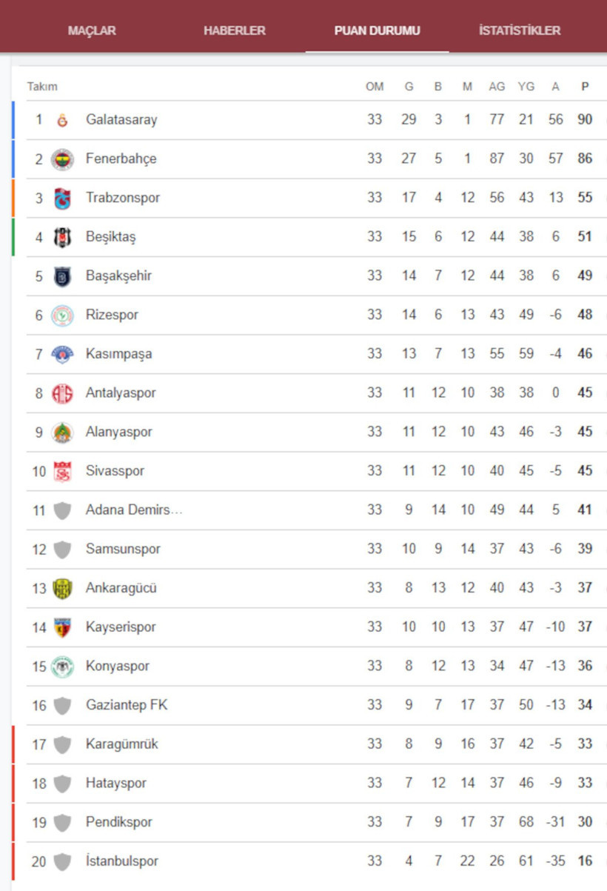The image size is (607, 891).
Task: Select the Kasımpaşa club badge
Action: click(x=62, y=354)
